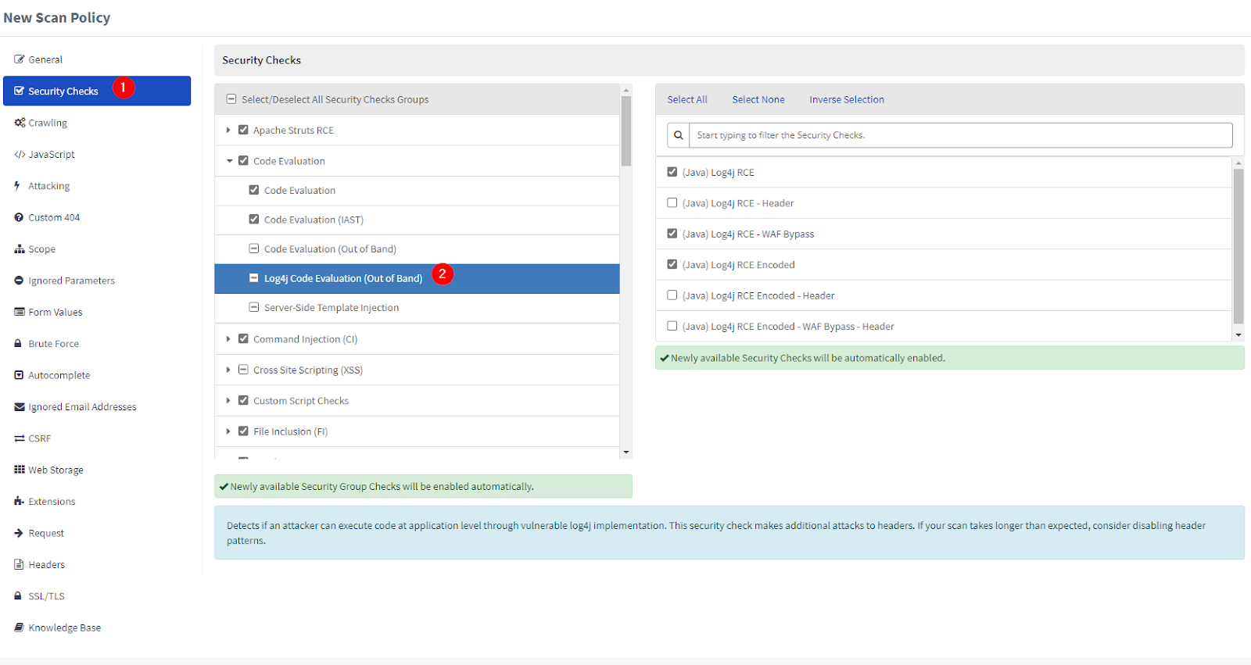
Task: Enable (Java) Log4j RCE Encoded - Header checkbox
Action: coord(672,295)
